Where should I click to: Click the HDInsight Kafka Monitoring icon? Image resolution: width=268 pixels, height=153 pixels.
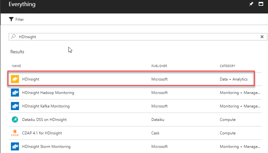coord(15,106)
